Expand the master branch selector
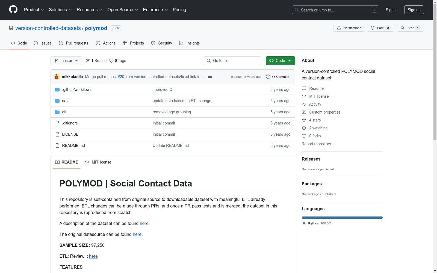This screenshot has height=273, width=437. [66, 61]
